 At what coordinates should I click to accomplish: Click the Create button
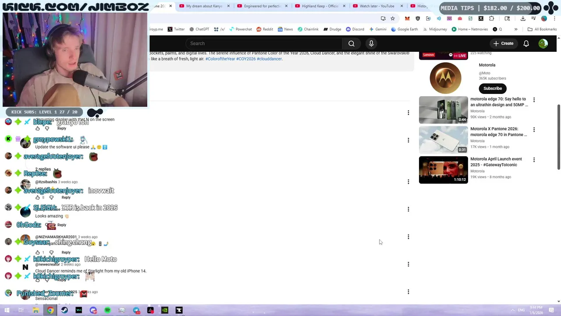(503, 43)
